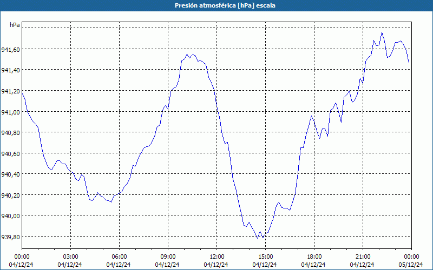Select the 939,80 y-axis value
The width and height of the screenshot is (433, 270).
[10, 237]
